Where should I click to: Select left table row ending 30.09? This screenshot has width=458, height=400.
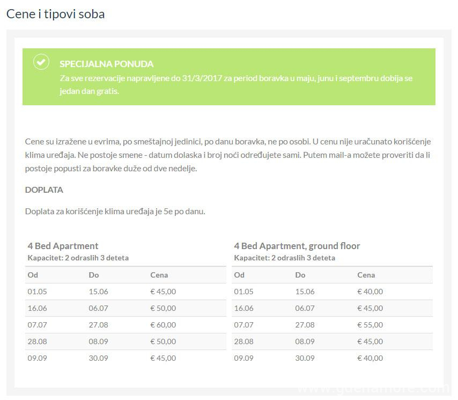pos(125,358)
